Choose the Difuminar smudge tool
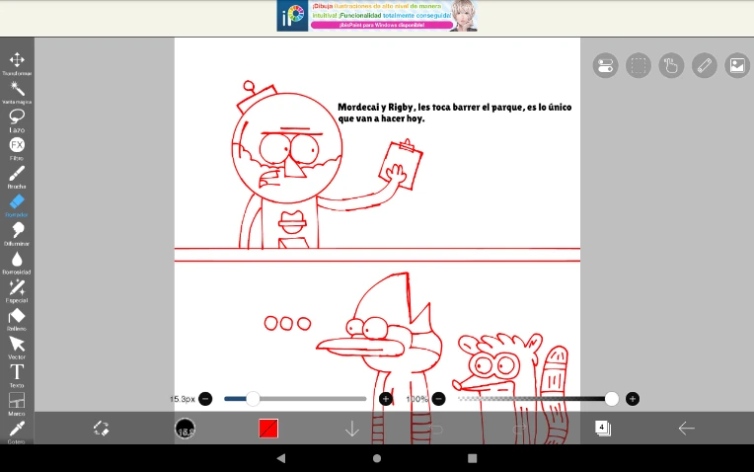The height and width of the screenshot is (472, 754). pyautogui.click(x=17, y=234)
